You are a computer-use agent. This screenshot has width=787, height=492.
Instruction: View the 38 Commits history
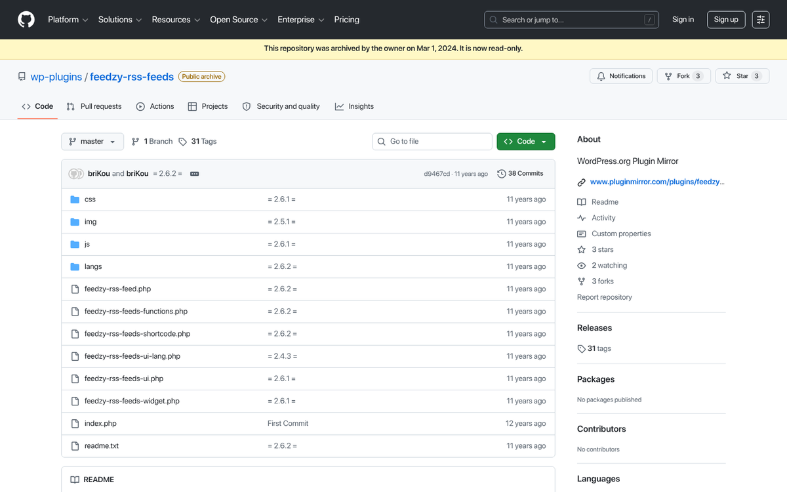pyautogui.click(x=520, y=174)
